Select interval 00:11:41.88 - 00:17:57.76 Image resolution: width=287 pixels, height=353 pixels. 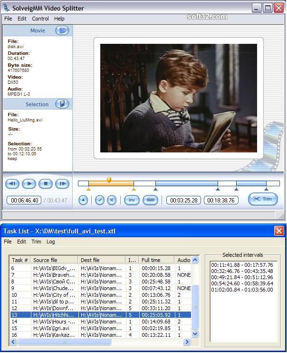(x=242, y=265)
